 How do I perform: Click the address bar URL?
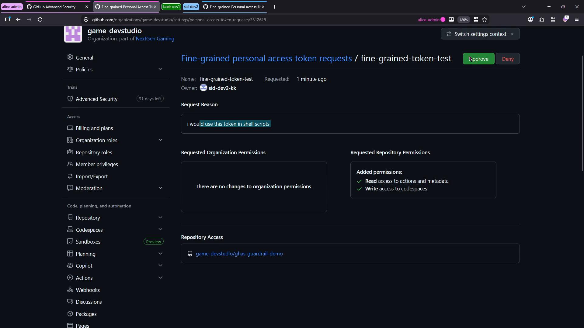(x=179, y=20)
